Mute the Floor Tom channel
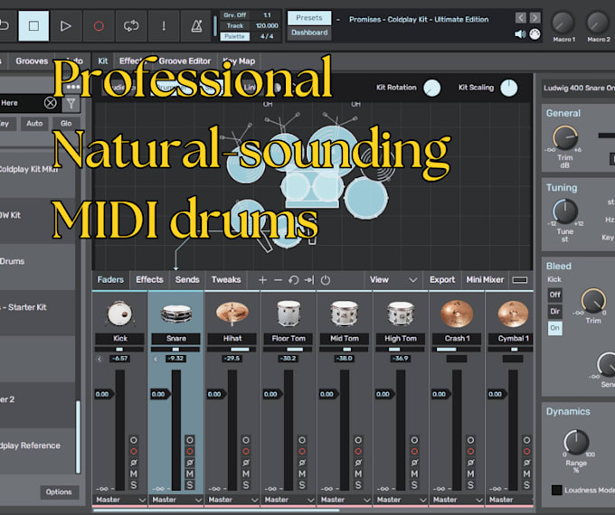This screenshot has height=515, width=615. coord(302,473)
